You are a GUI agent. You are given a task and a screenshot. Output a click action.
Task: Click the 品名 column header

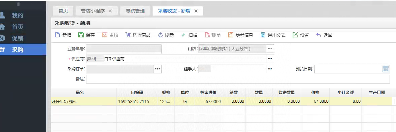pos(84,93)
